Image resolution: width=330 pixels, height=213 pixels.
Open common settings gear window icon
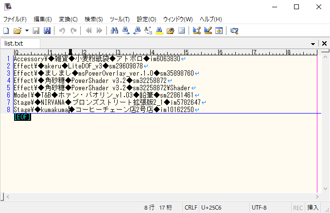click(219, 31)
